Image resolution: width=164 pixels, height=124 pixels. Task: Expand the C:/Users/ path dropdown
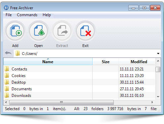tap(158, 54)
